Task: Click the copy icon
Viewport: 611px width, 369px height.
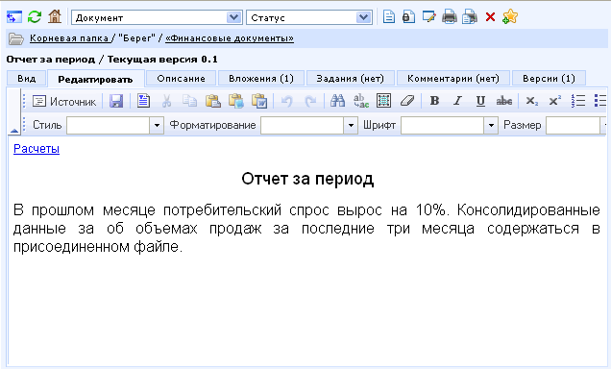Action: (x=190, y=101)
